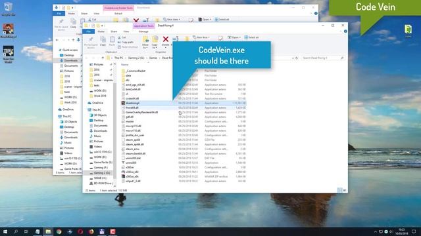
Task: Click the Search Dead Rising 4 box
Action: pos(322,58)
